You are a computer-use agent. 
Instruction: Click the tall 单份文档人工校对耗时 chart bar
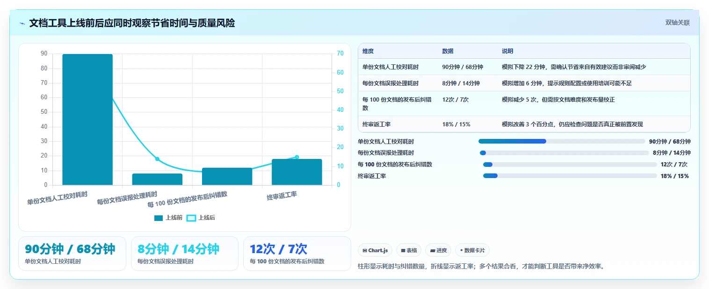tap(87, 119)
